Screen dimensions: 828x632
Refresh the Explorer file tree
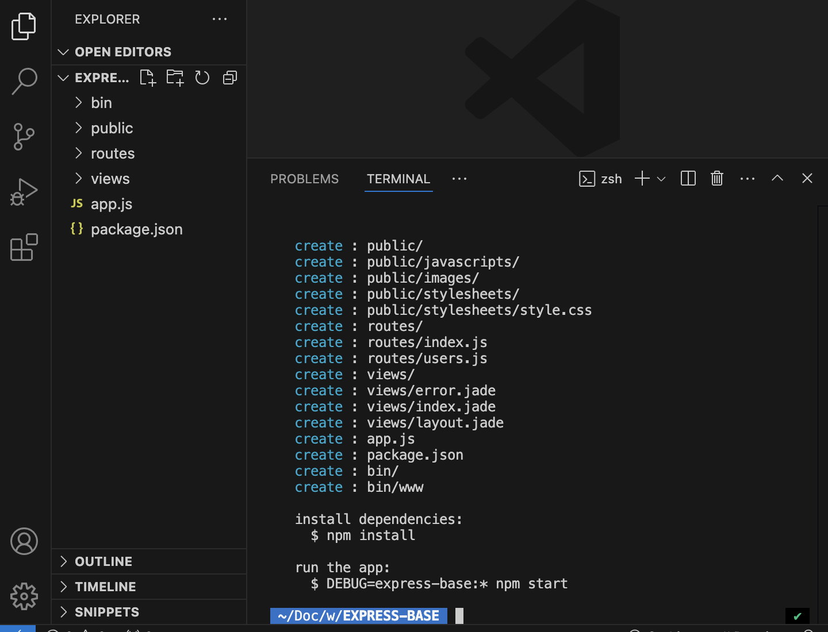[202, 78]
